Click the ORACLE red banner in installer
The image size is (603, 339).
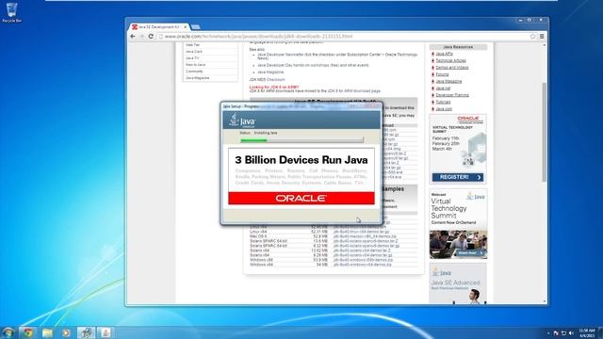pos(301,199)
